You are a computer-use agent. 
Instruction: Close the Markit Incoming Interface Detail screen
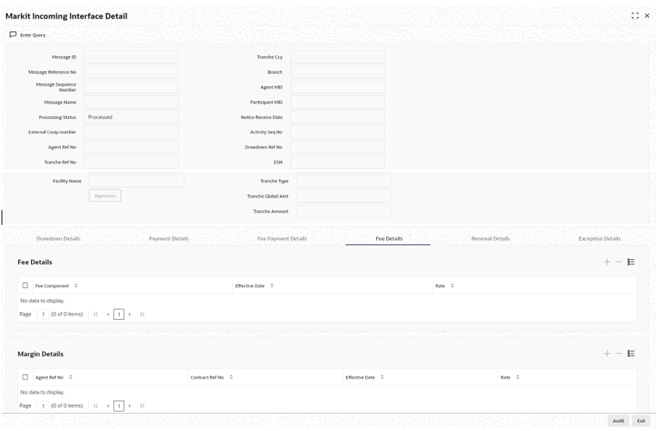(647, 16)
